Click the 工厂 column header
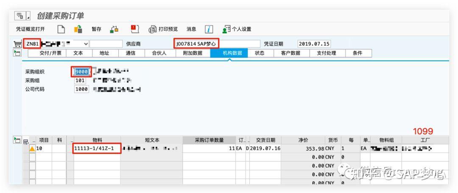 click(x=425, y=140)
